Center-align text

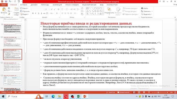(x=65, y=13)
